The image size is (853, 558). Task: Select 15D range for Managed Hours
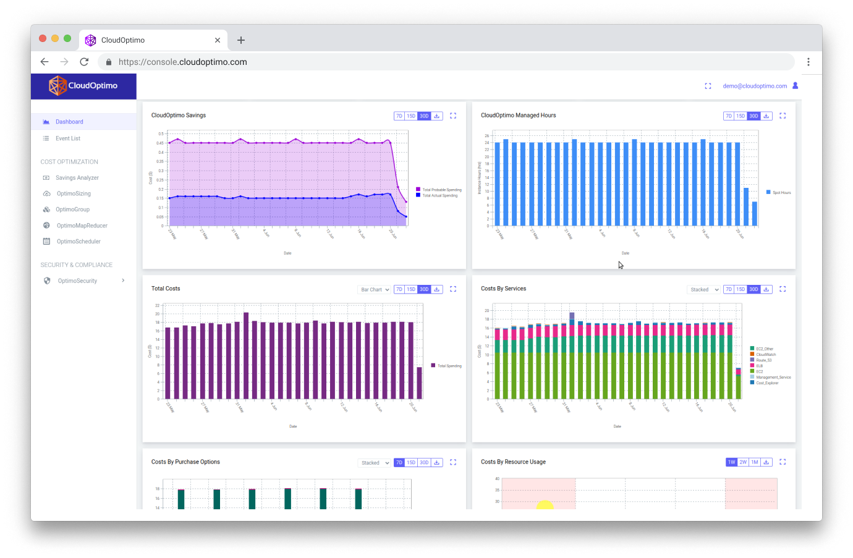tap(741, 116)
